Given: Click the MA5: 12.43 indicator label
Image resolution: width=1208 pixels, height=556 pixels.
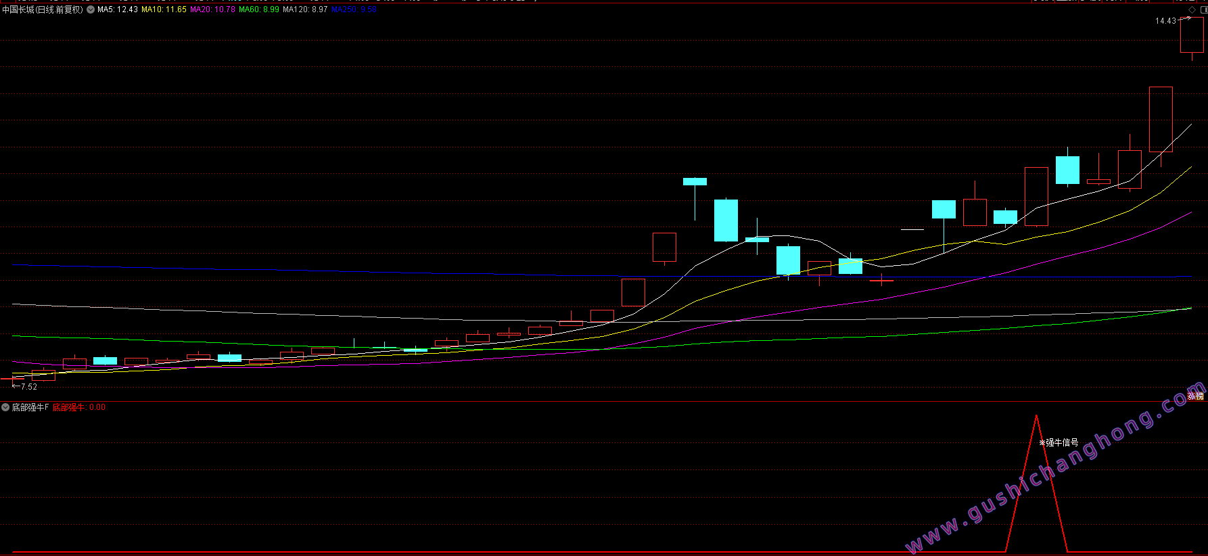Looking at the screenshot, I should point(118,9).
